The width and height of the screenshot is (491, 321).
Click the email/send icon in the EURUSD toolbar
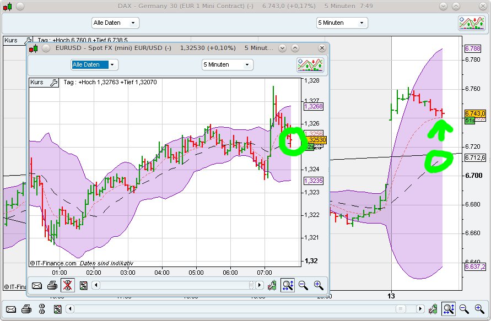click(x=36, y=285)
